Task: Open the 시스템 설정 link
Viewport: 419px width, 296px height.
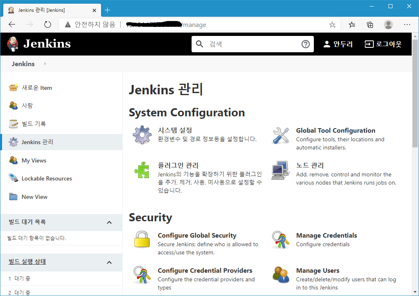Action: pyautogui.click(x=175, y=130)
